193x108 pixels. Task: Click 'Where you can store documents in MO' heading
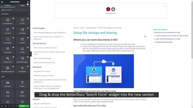[x=95, y=40]
